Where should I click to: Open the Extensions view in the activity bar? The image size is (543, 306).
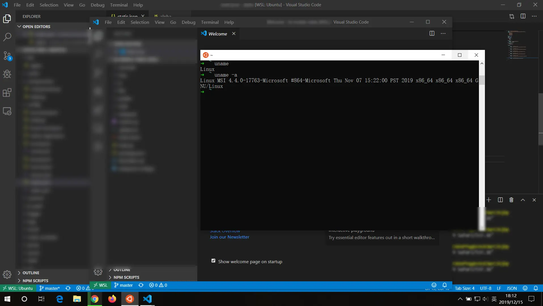tap(7, 93)
